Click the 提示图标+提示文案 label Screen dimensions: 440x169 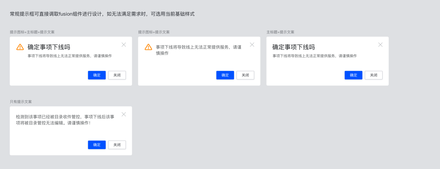pos(154,32)
